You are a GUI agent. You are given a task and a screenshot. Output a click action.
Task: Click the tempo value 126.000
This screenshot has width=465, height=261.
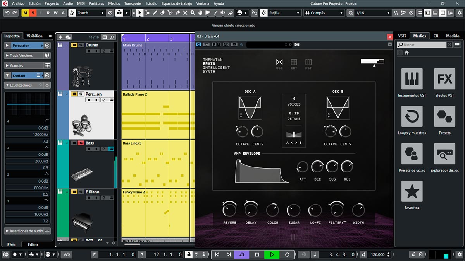click(x=377, y=254)
